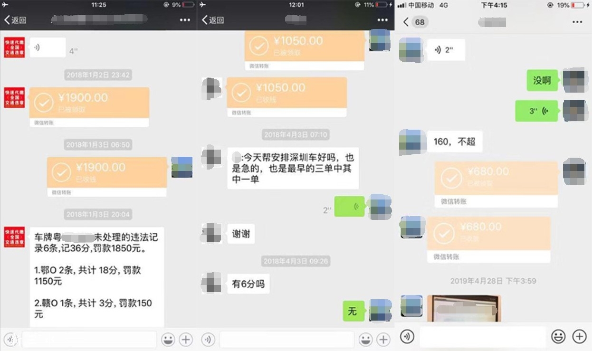Image resolution: width=592 pixels, height=351 pixels.
Task: Open emoji picker in the 11:25 chat
Action: click(168, 340)
